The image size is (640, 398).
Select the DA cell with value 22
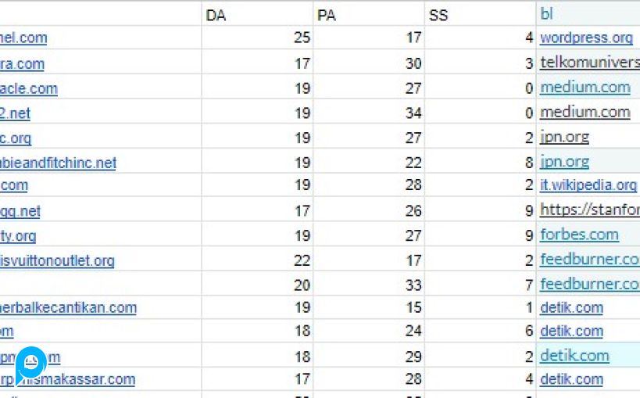tap(257, 260)
